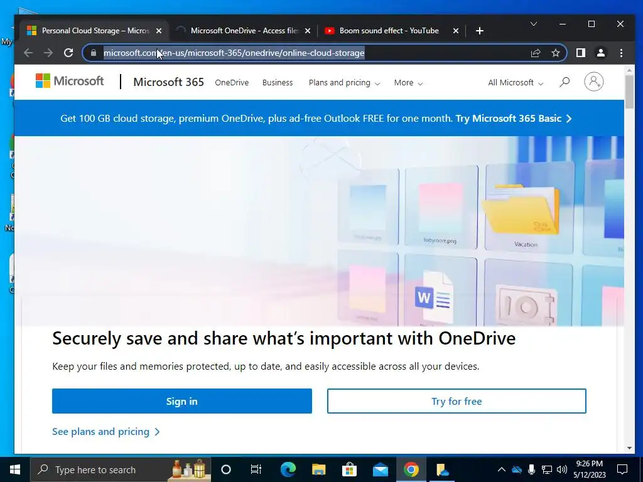Open the Chrome profile menu

601,53
